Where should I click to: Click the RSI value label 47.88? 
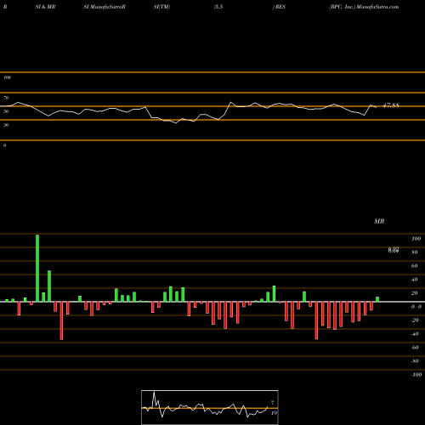(x=391, y=105)
